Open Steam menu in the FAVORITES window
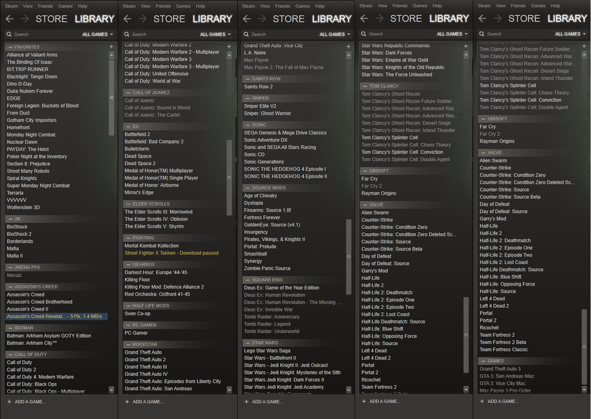The image size is (591, 419). pos(11,6)
